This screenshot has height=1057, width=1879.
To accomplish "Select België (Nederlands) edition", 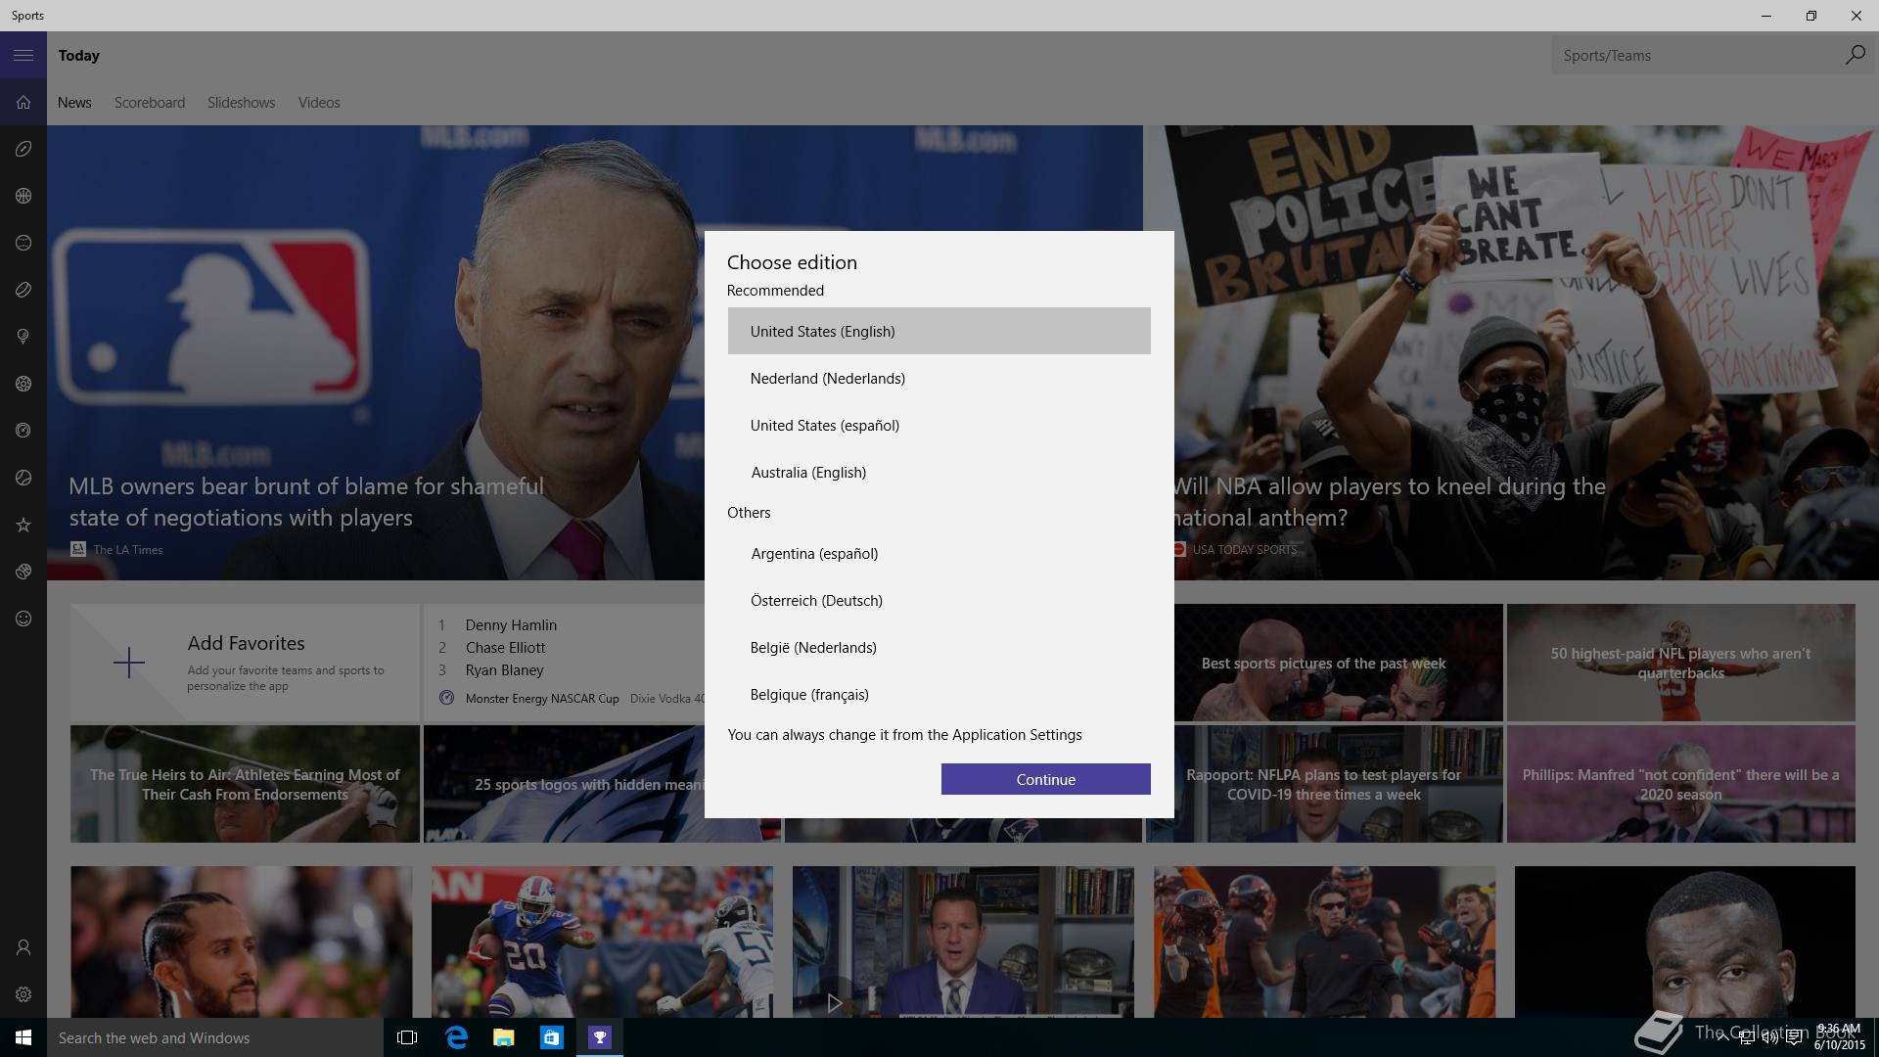I will [939, 647].
